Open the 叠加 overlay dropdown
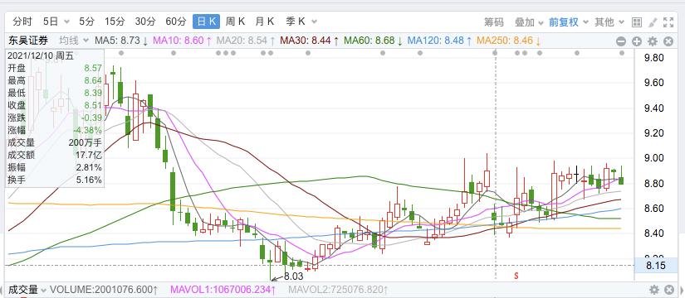Image resolution: width=685 pixels, height=298 pixels. [529, 22]
